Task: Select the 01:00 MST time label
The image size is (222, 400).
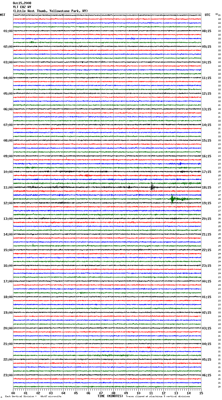Action: coord(8,31)
